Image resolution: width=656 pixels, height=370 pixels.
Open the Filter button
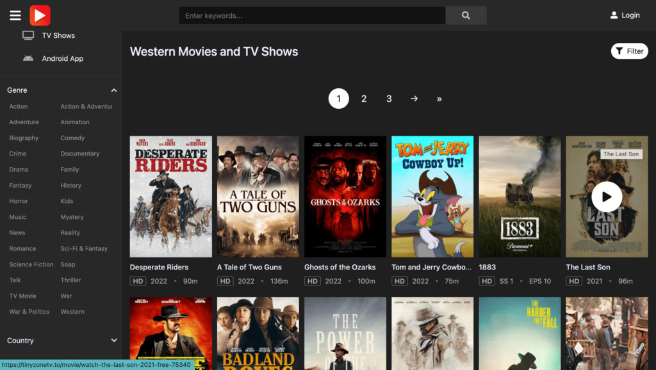(x=629, y=51)
